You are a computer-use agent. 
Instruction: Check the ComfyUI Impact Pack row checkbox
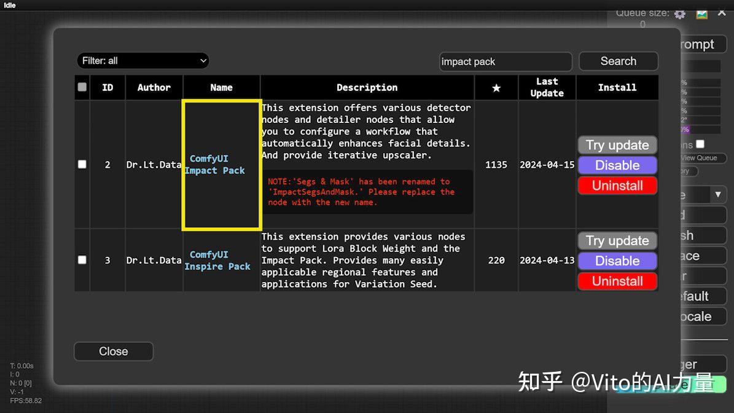82,164
